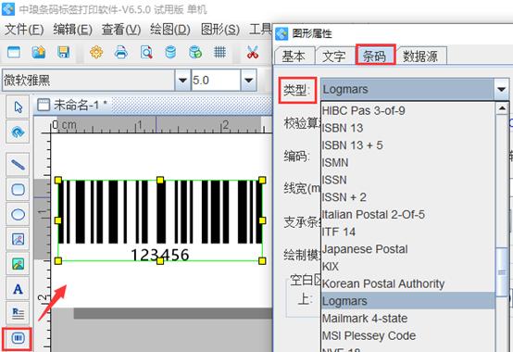Open the 图形(S) menu
This screenshot has height=352, width=513.
click(x=219, y=30)
